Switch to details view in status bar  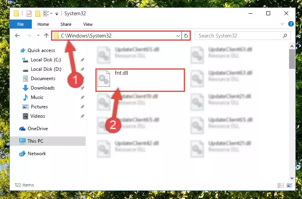click(281, 185)
